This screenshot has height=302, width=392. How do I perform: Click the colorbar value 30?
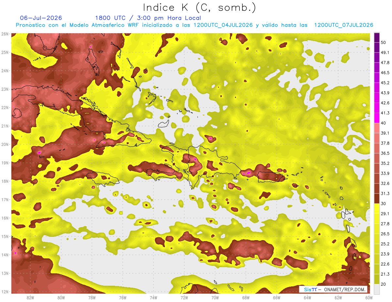point(384,204)
